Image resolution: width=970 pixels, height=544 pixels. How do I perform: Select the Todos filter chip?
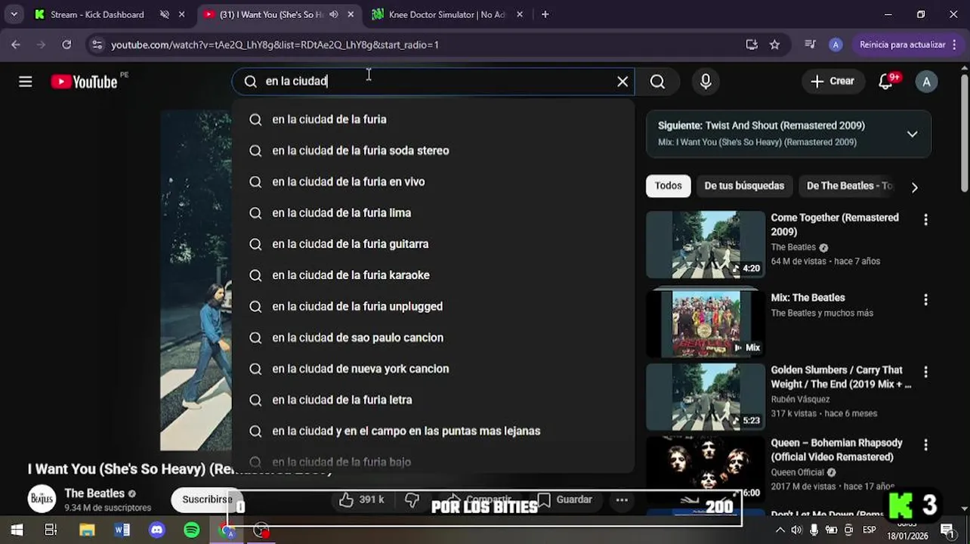pyautogui.click(x=668, y=186)
